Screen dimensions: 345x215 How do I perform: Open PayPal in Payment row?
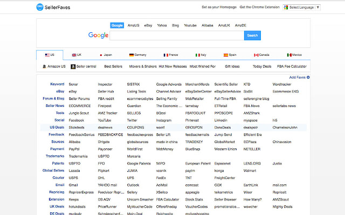[74, 149]
